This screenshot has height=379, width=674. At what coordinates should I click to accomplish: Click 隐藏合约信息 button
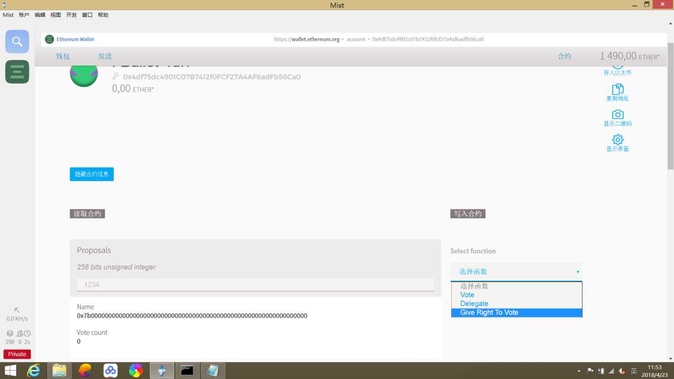(x=91, y=174)
